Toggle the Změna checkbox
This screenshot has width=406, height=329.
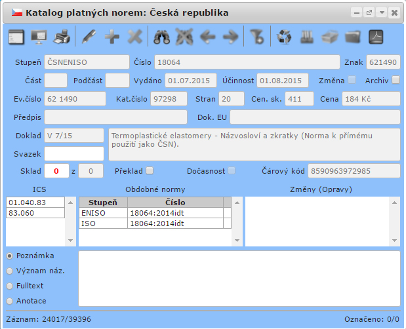click(x=352, y=80)
